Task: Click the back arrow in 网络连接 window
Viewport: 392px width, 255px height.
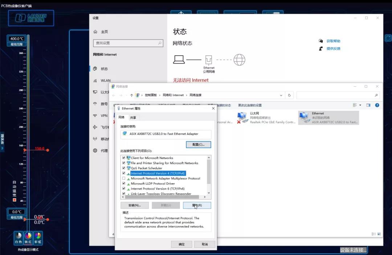Action: click(114, 95)
